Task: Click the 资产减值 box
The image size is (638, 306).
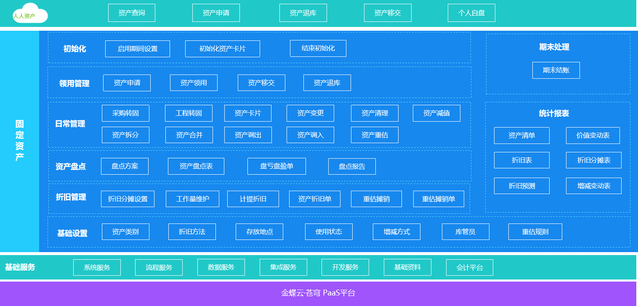Action: [x=436, y=113]
